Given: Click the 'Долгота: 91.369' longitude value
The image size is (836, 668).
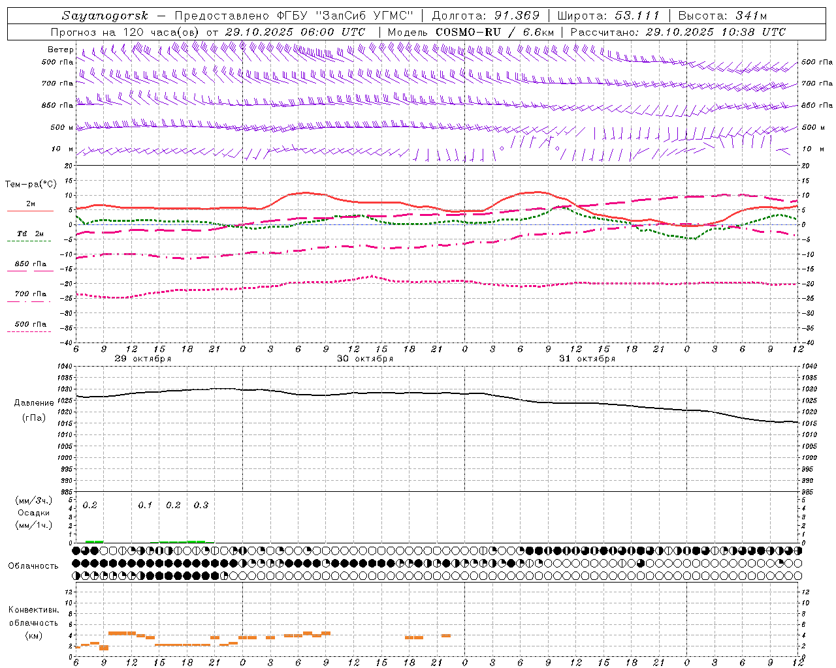Looking at the screenshot, I should point(486,16).
